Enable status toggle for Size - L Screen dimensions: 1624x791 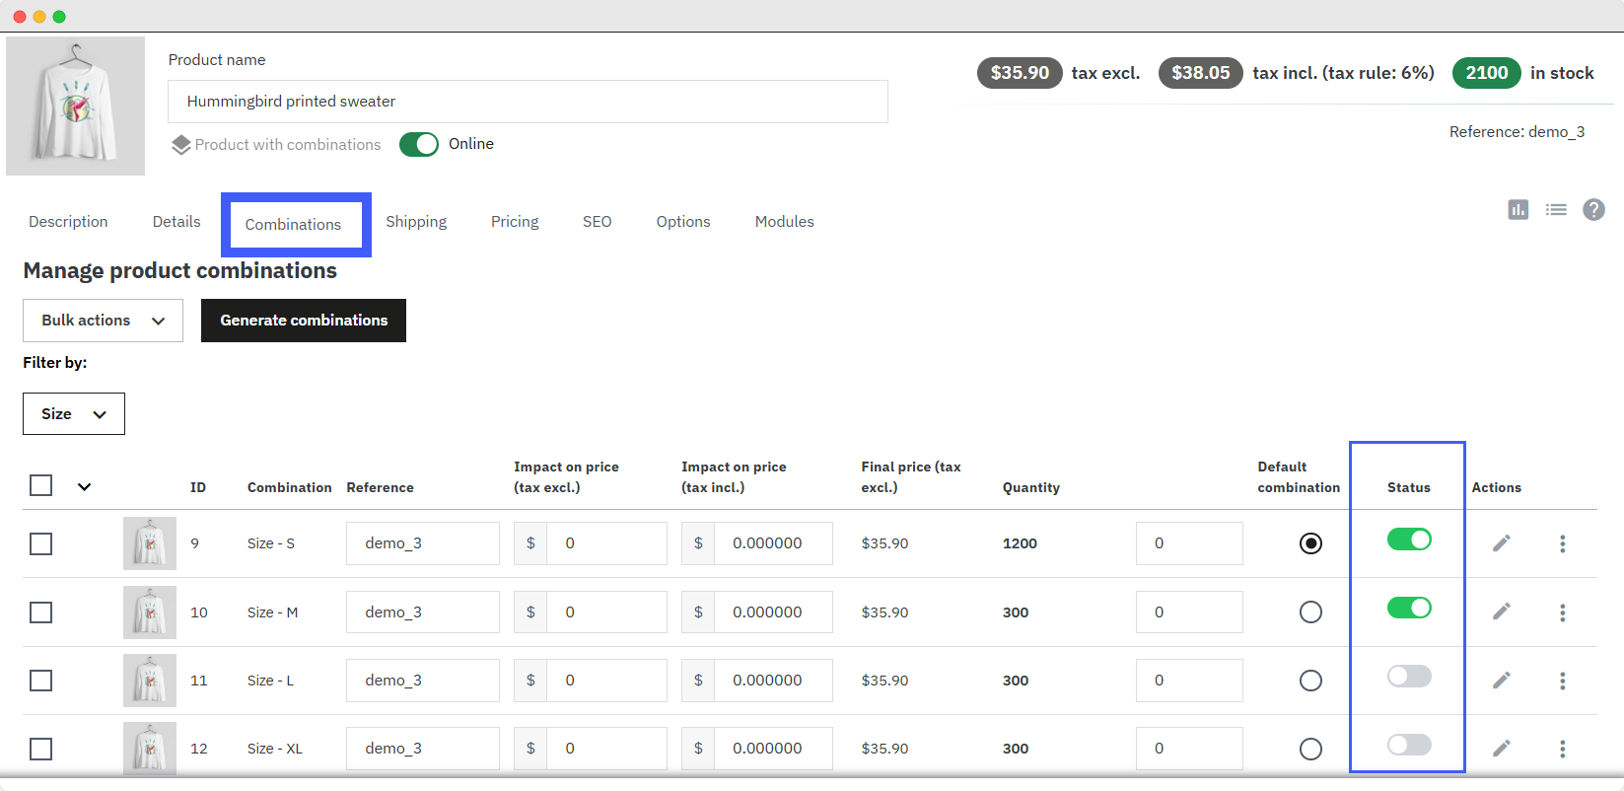1408,677
